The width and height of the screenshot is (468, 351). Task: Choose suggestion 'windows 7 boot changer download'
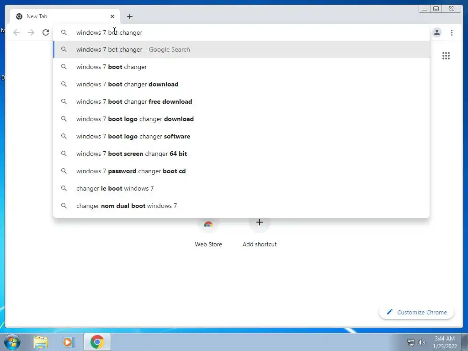click(241, 84)
